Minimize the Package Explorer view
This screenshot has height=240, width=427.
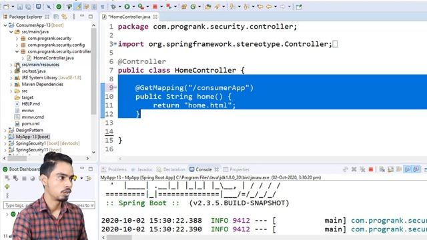click(x=82, y=16)
